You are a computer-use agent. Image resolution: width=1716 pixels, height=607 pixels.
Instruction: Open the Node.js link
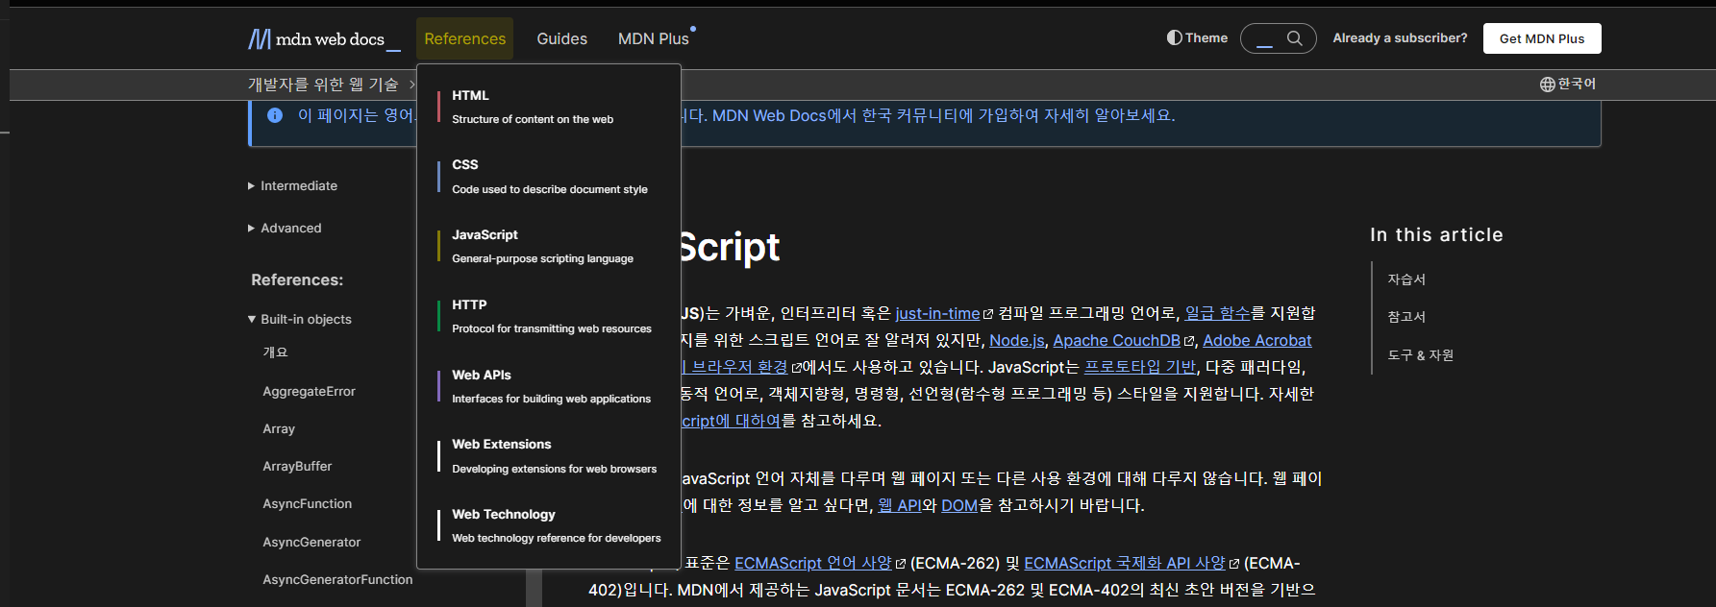(1017, 341)
